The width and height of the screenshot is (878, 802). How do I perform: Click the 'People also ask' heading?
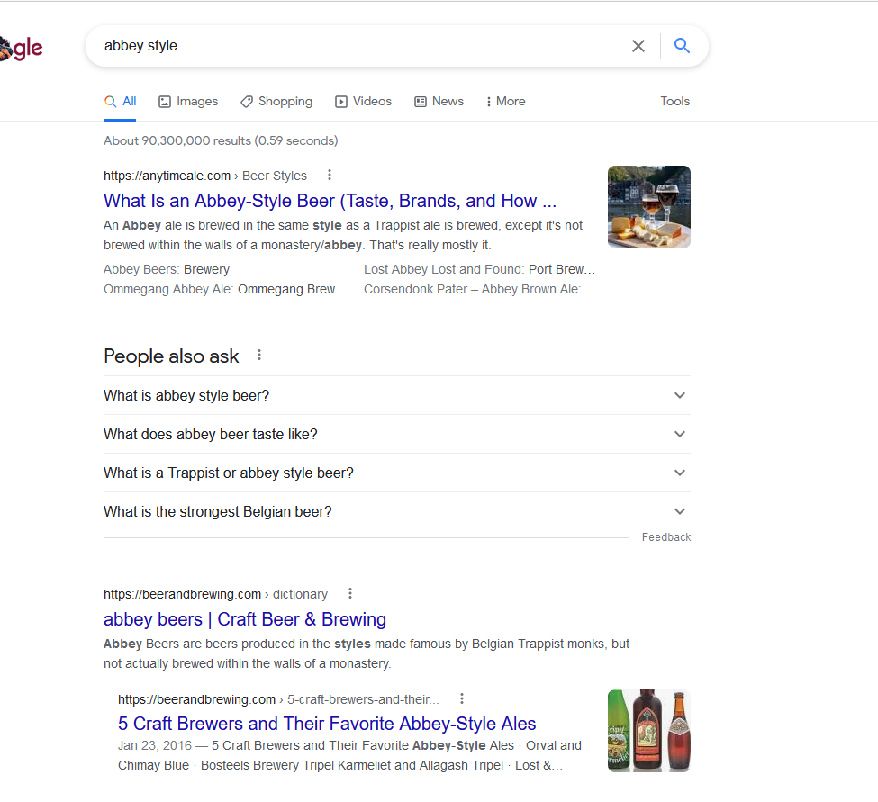click(171, 356)
